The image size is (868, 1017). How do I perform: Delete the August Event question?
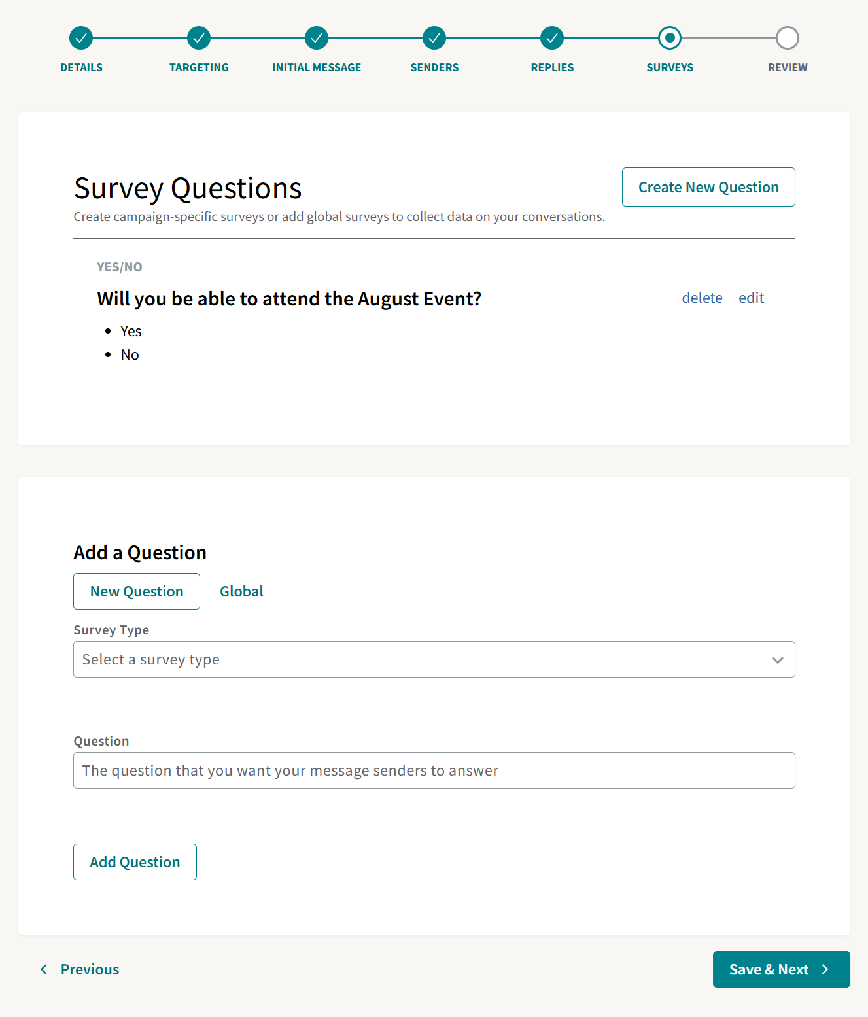click(702, 298)
